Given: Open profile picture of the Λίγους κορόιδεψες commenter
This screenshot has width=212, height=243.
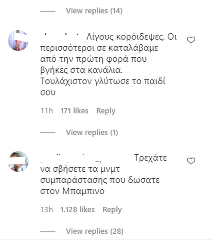Looking at the screenshot, I should (18, 40).
